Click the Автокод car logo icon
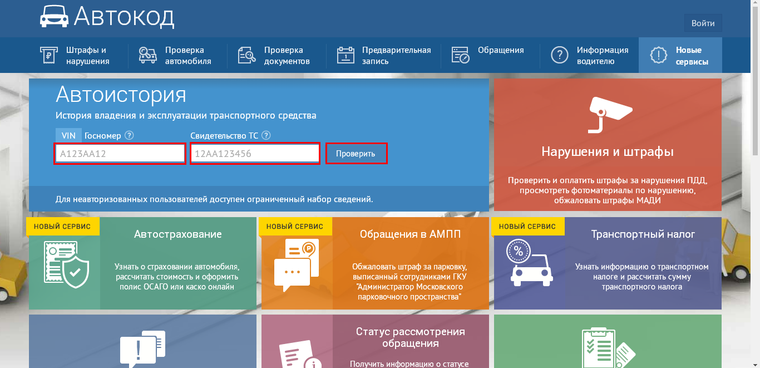The height and width of the screenshot is (368, 760). [53, 17]
